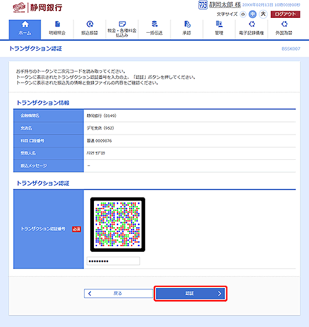
Task: Open the 振込振替 menu
Action: coord(90,30)
